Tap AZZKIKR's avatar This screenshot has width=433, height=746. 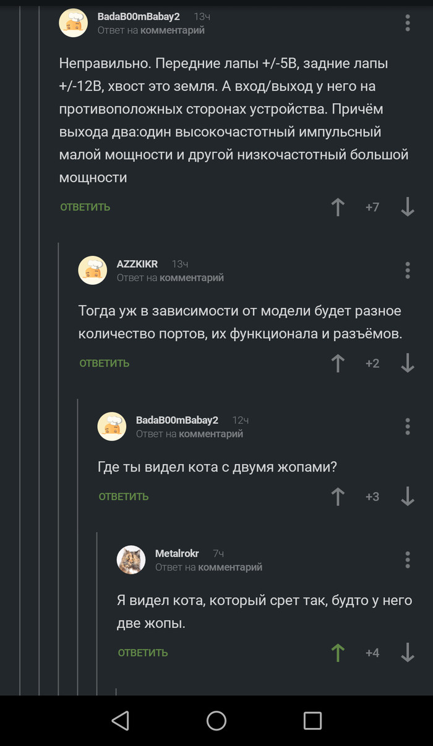tap(92, 270)
